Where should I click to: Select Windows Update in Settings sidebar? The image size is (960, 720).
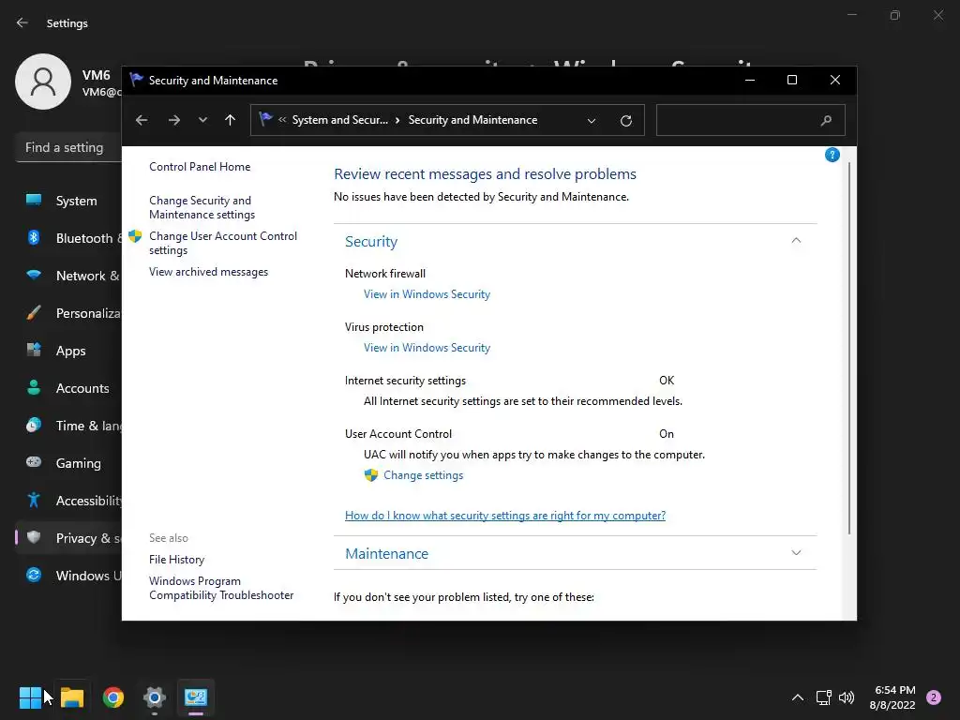tap(68, 576)
